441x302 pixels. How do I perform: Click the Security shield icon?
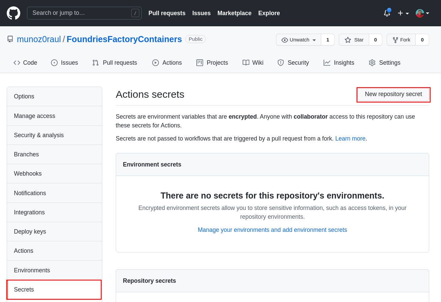point(281,63)
